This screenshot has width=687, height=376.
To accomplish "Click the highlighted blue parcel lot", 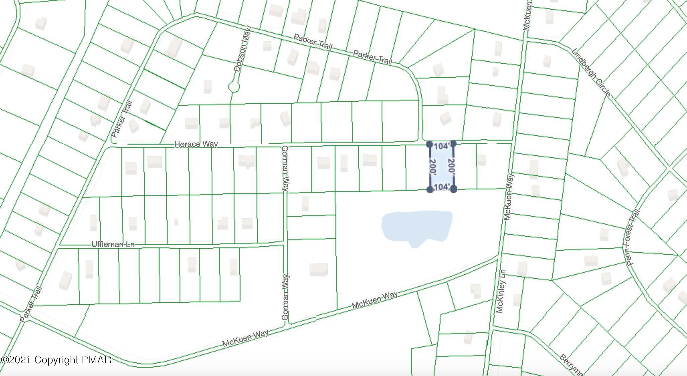I will (442, 167).
